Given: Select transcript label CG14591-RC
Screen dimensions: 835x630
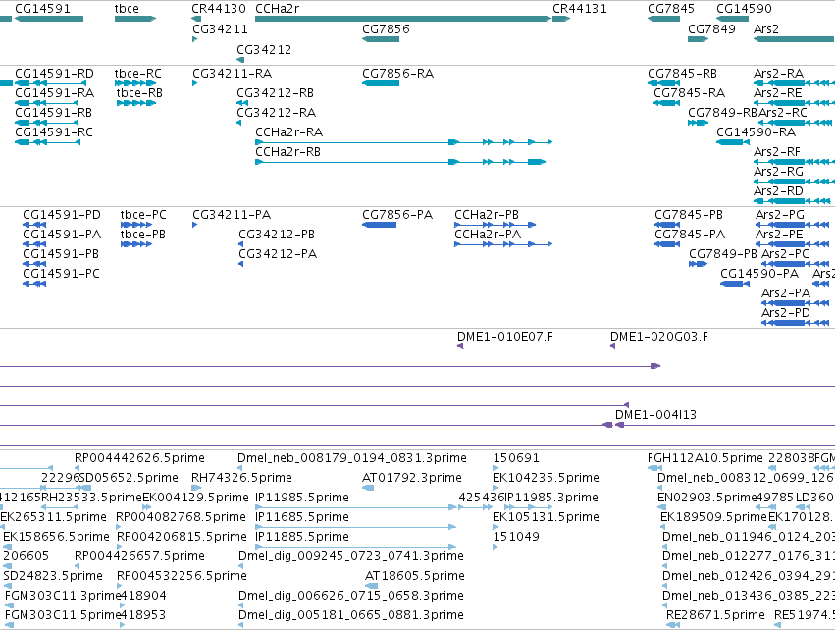Looking at the screenshot, I should pyautogui.click(x=54, y=132).
